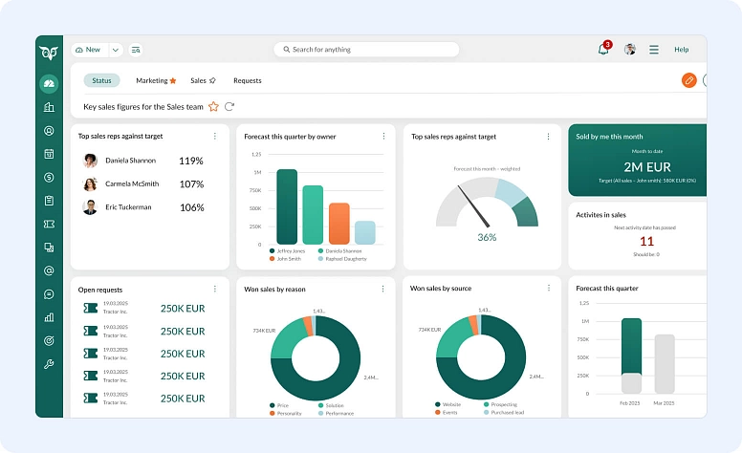The image size is (742, 453).
Task: Unfavorite the Marketing tab via its orange star
Action: click(173, 81)
